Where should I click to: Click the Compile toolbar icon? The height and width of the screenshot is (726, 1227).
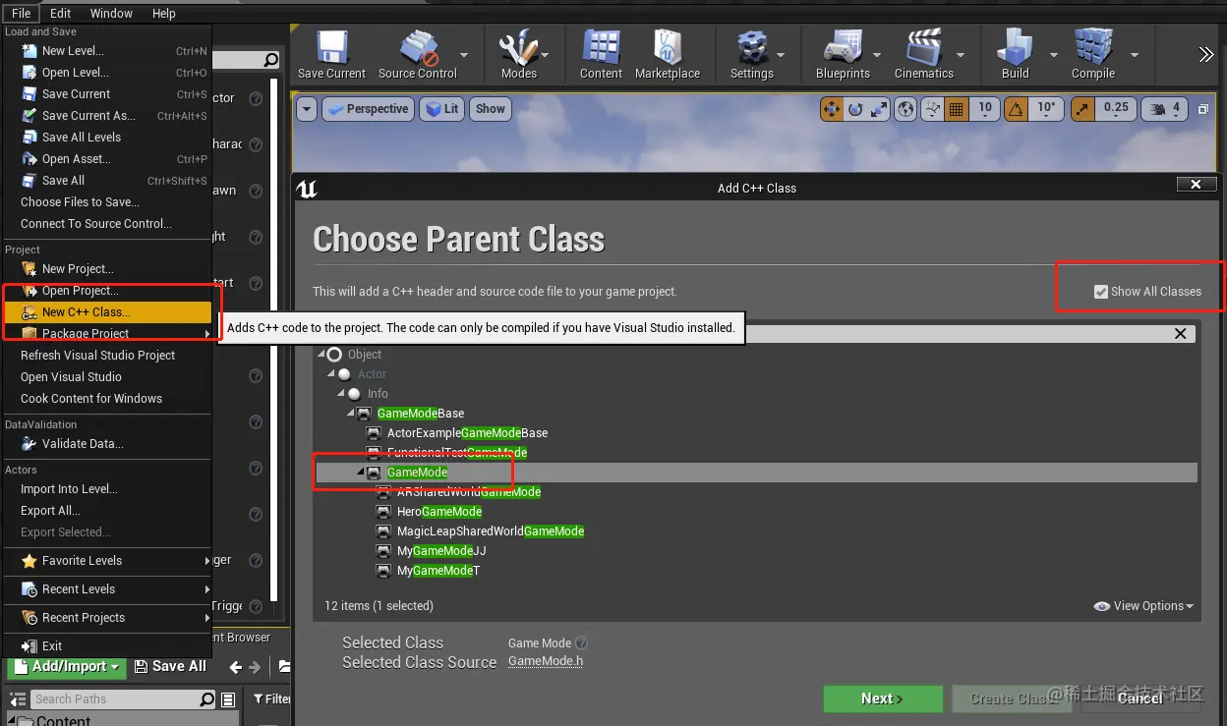pyautogui.click(x=1092, y=54)
